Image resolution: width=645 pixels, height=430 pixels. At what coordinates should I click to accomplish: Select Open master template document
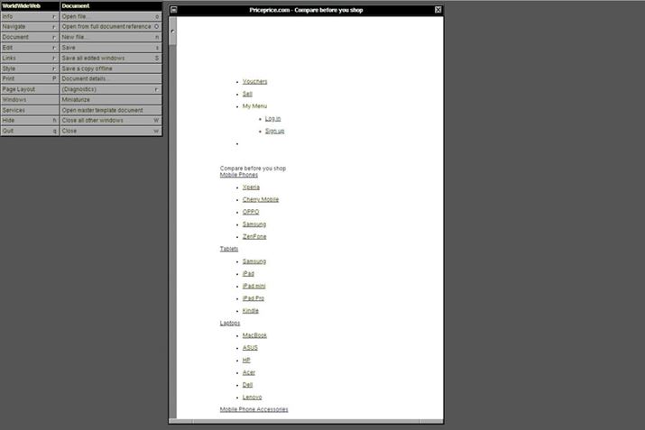point(111,110)
